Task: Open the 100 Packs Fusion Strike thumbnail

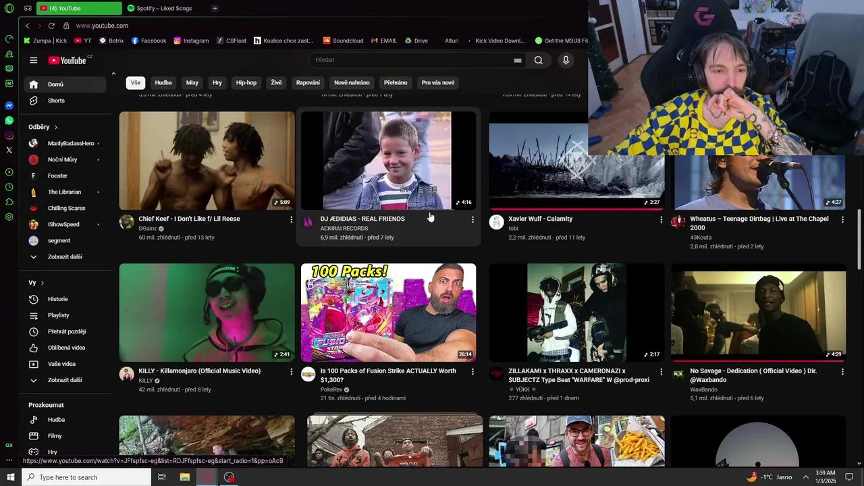Action: (x=389, y=313)
